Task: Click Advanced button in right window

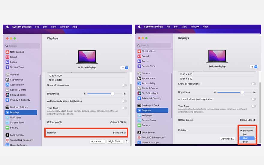Action: pyautogui.click(x=227, y=139)
